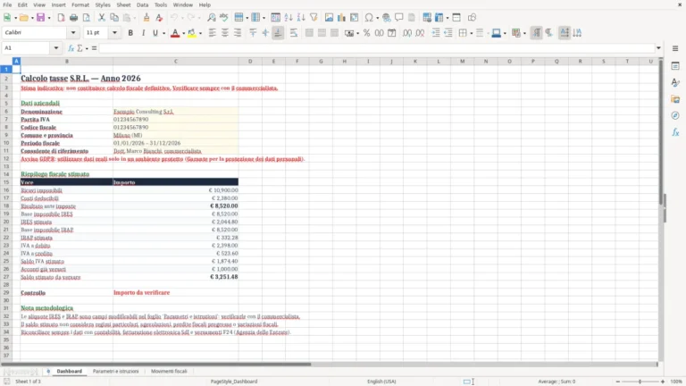Click the vertical scrollbar thumb
The height and width of the screenshot is (386, 686).
pyautogui.click(x=661, y=132)
